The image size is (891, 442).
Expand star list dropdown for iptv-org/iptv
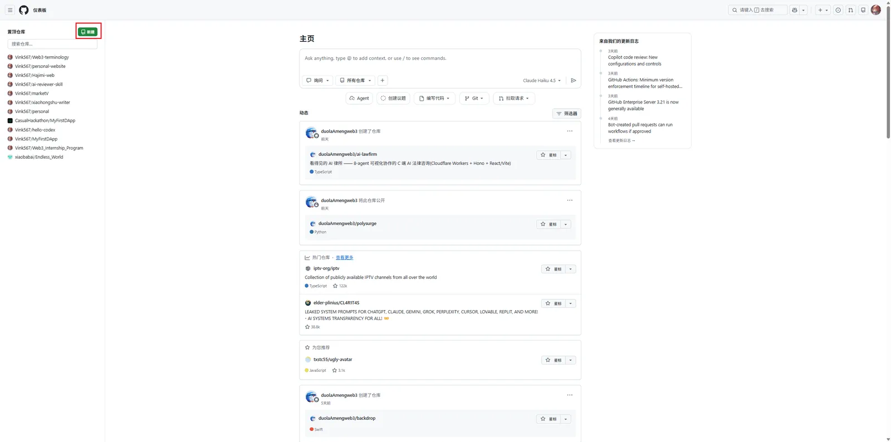click(x=571, y=269)
